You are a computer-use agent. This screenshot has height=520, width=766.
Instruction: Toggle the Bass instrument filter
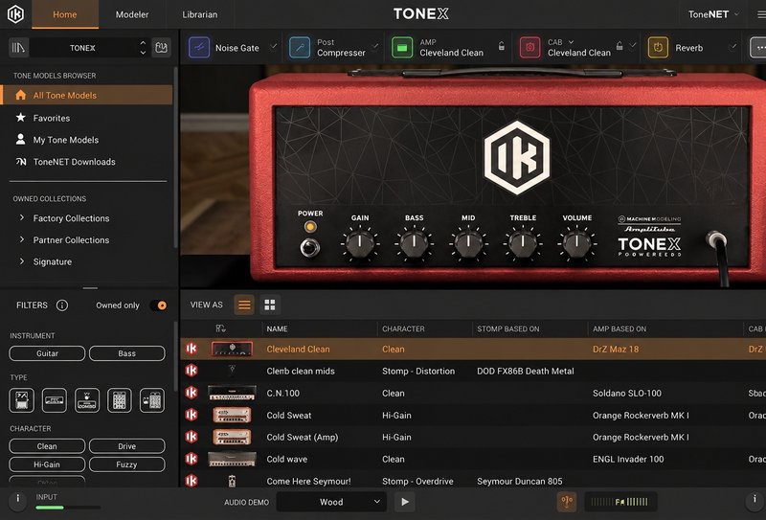coord(127,353)
